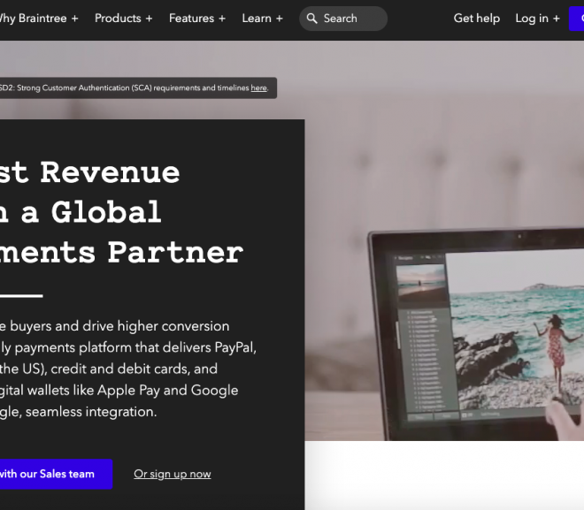The width and height of the screenshot is (584, 510).
Task: Click the magnifying glass search icon
Action: coord(311,19)
